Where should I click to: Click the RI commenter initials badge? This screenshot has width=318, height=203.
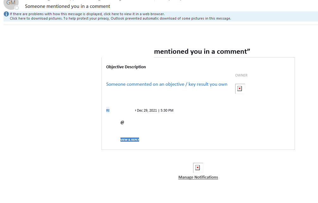pos(108,110)
